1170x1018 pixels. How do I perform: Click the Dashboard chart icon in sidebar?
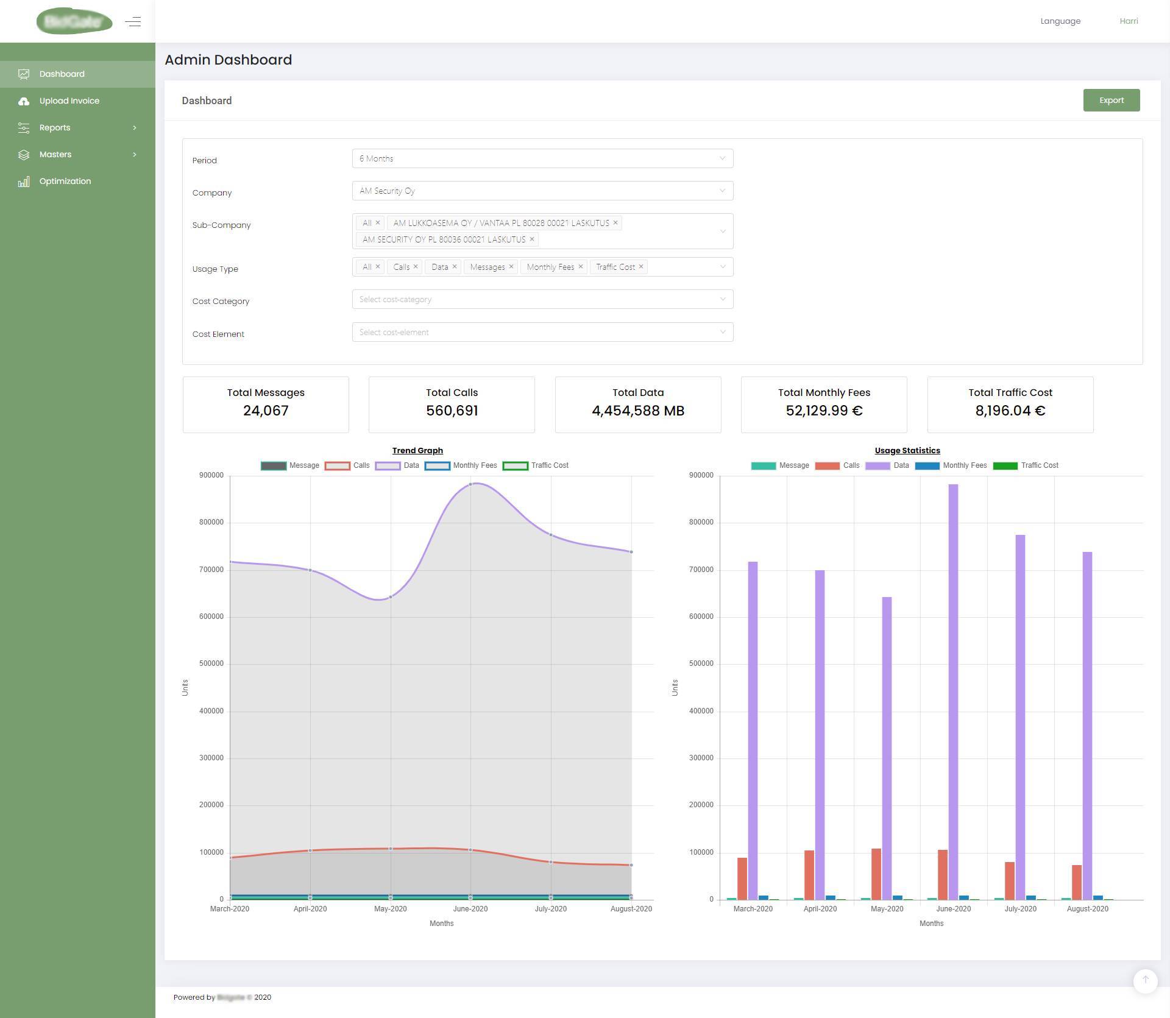[24, 74]
